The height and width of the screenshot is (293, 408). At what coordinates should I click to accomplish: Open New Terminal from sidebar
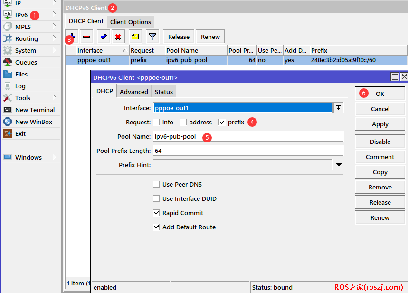point(35,110)
